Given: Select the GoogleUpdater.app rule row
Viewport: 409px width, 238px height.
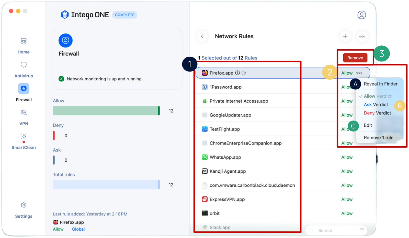Looking at the screenshot, I should (x=283, y=115).
